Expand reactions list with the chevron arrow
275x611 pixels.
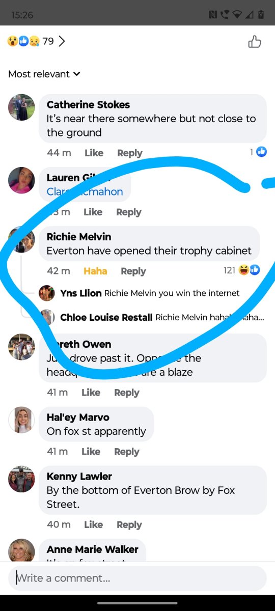[62, 41]
